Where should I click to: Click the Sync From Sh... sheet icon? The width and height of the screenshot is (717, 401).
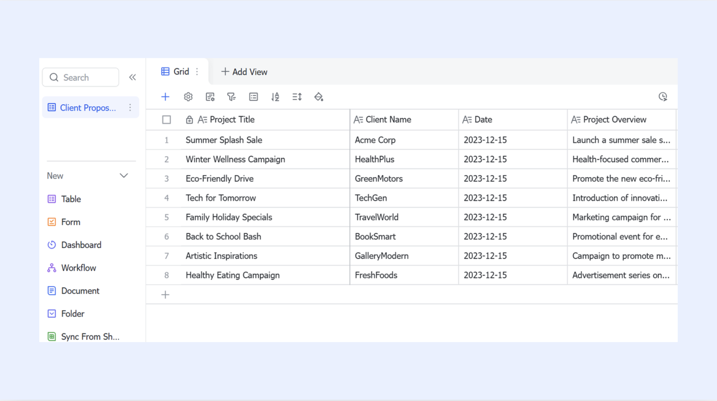52,336
